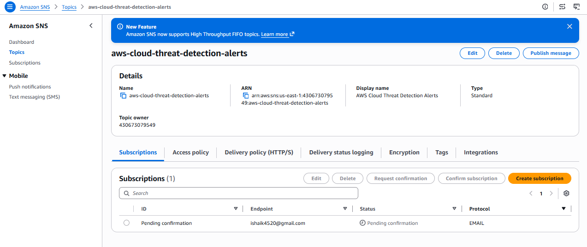Follow the Learn more link in banner
Image resolution: width=587 pixels, height=247 pixels.
[x=278, y=35]
